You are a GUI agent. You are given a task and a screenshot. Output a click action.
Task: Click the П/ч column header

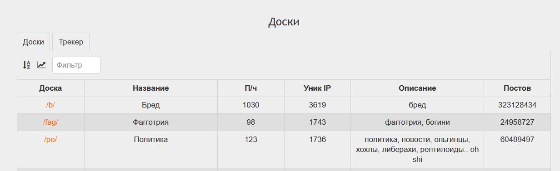[x=251, y=88]
